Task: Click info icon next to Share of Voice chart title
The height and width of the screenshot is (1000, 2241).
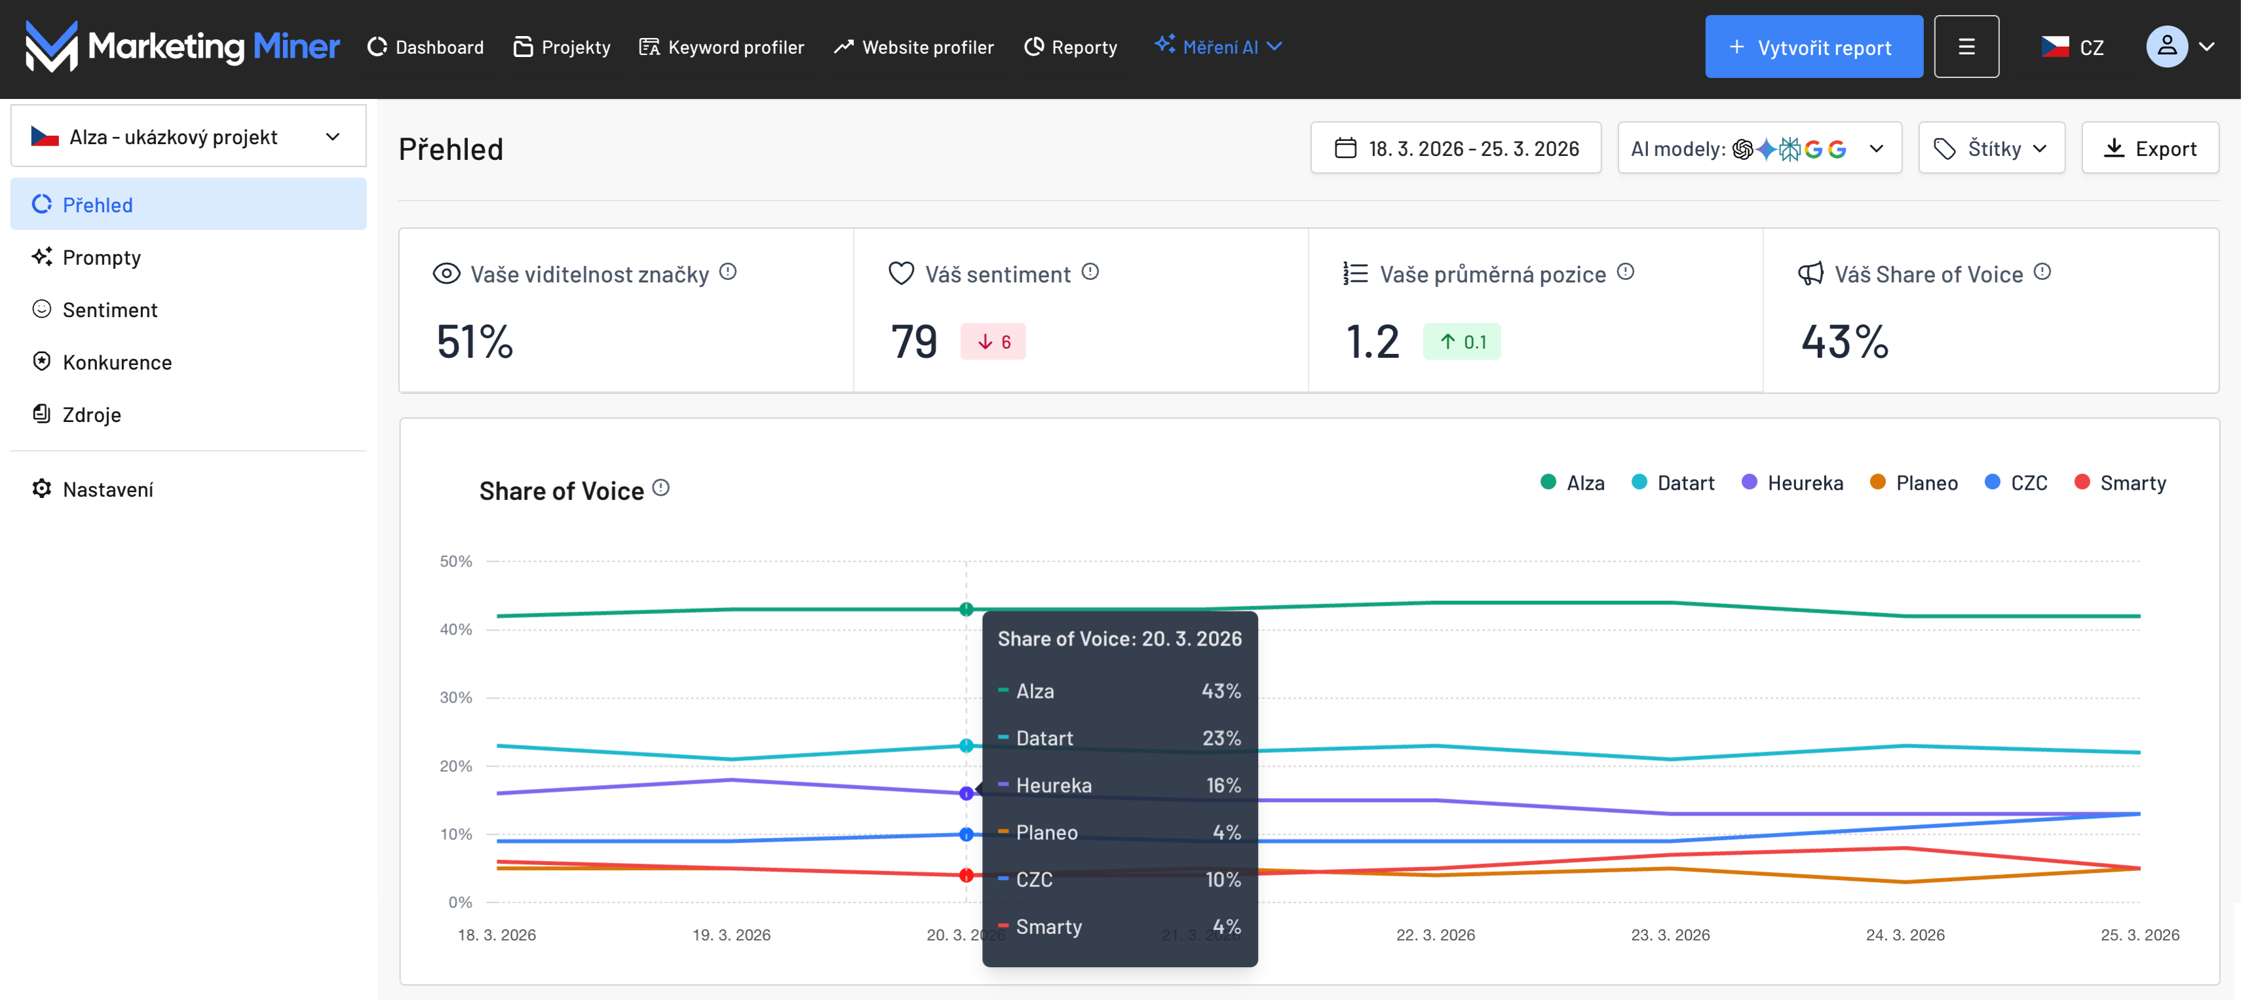Action: click(661, 488)
